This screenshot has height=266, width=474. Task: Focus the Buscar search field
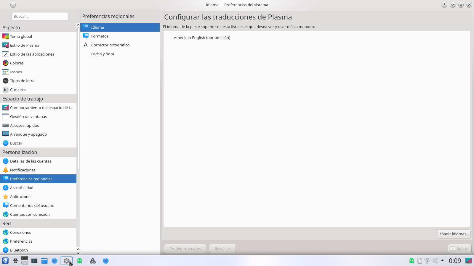40,16
